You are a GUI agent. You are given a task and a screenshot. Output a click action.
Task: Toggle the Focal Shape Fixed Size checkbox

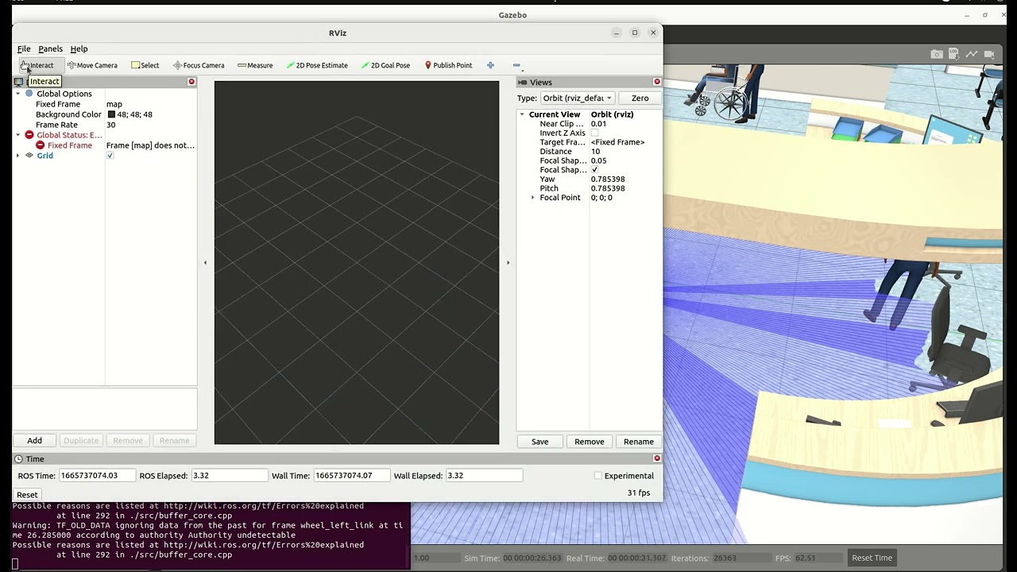pos(594,170)
